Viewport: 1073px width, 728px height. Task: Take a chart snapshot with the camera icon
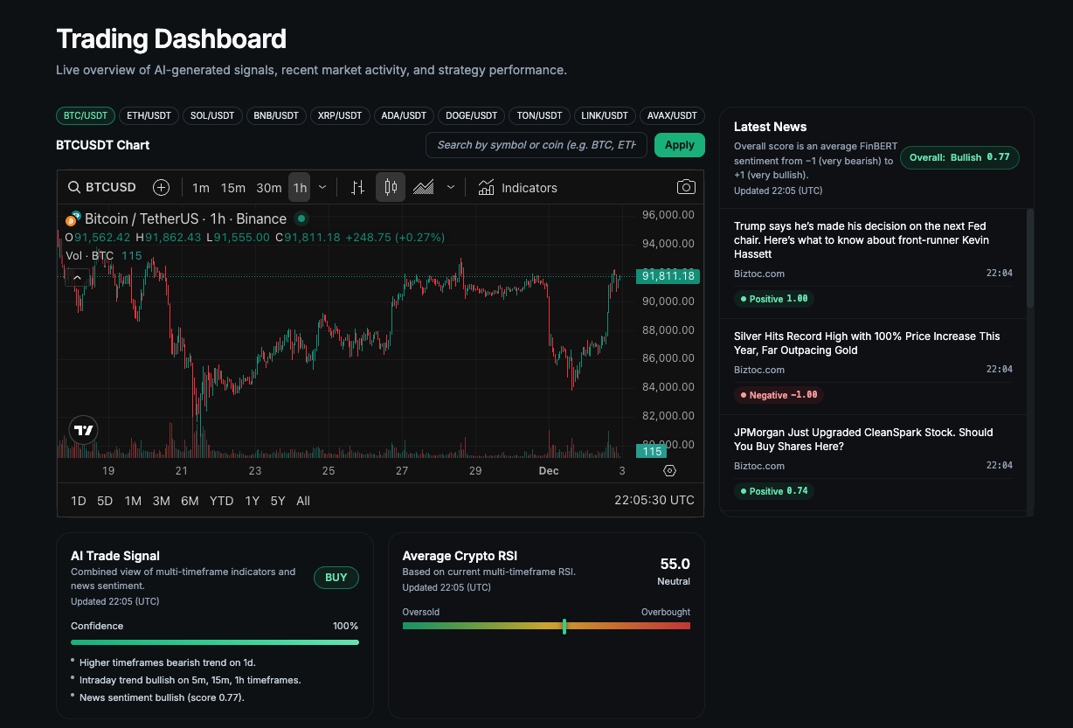(x=685, y=187)
